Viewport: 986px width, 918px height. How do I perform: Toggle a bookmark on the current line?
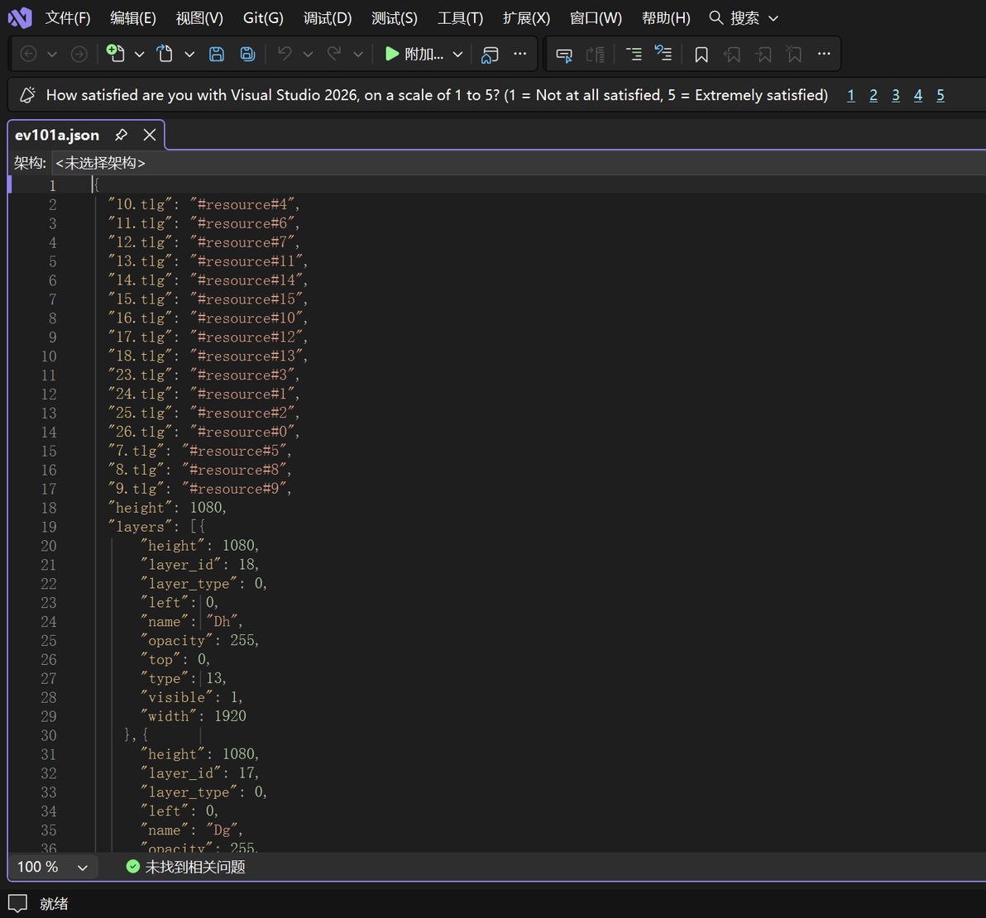(701, 55)
